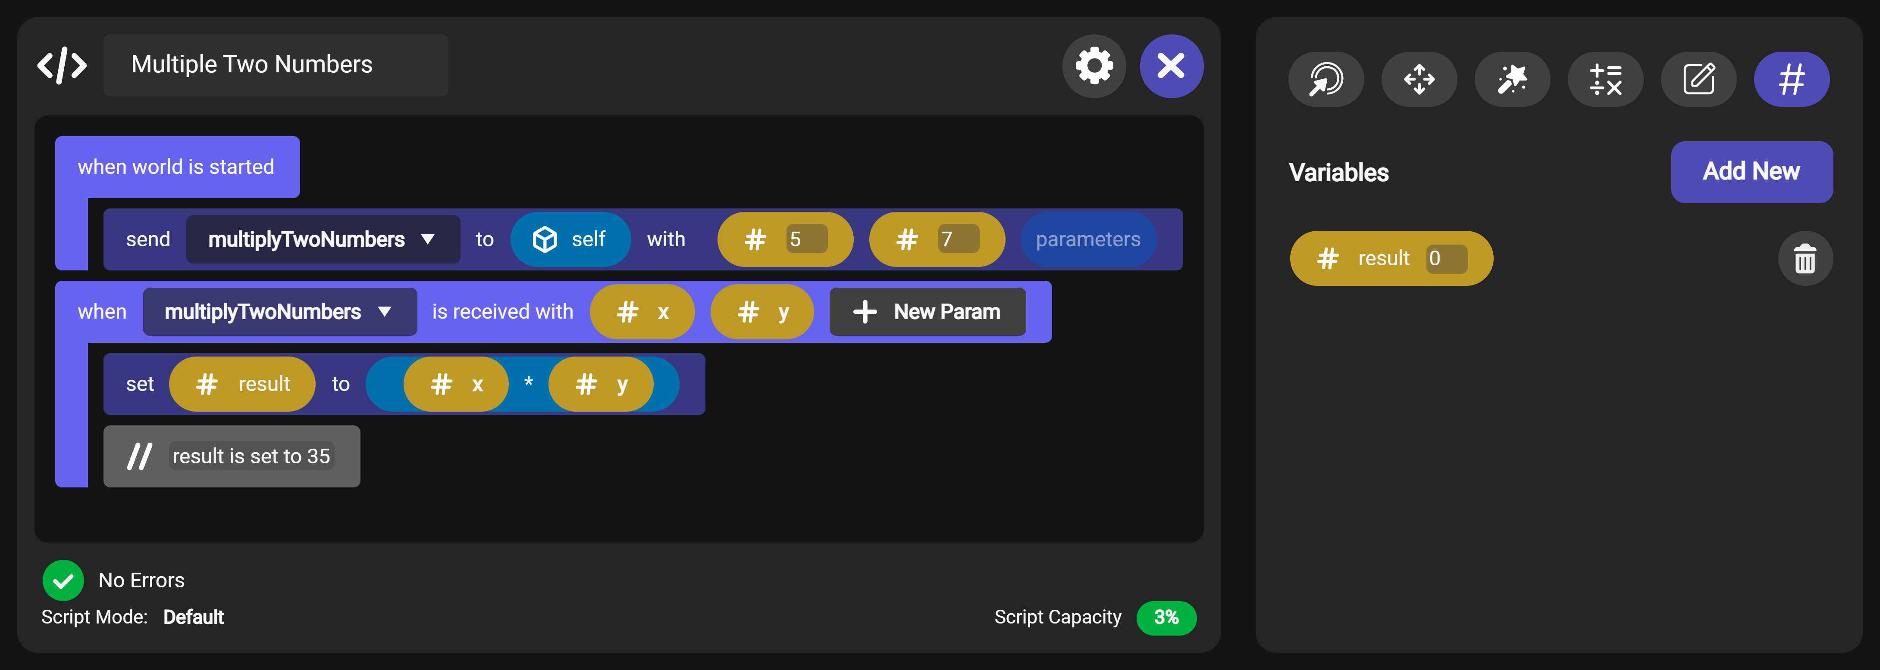1880x670 pixels.
Task: Open script settings gear icon
Action: pyautogui.click(x=1094, y=66)
